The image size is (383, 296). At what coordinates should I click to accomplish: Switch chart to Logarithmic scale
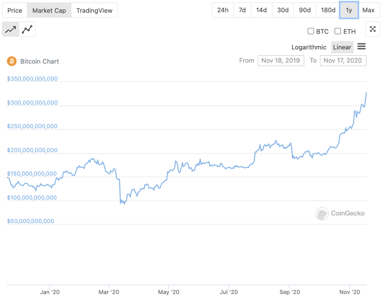point(309,47)
